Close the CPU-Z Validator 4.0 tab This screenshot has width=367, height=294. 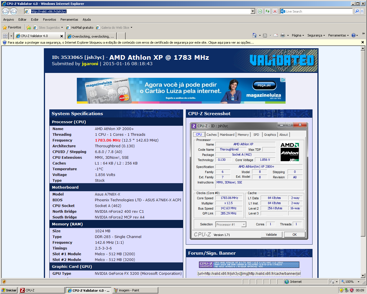[x=61, y=36]
